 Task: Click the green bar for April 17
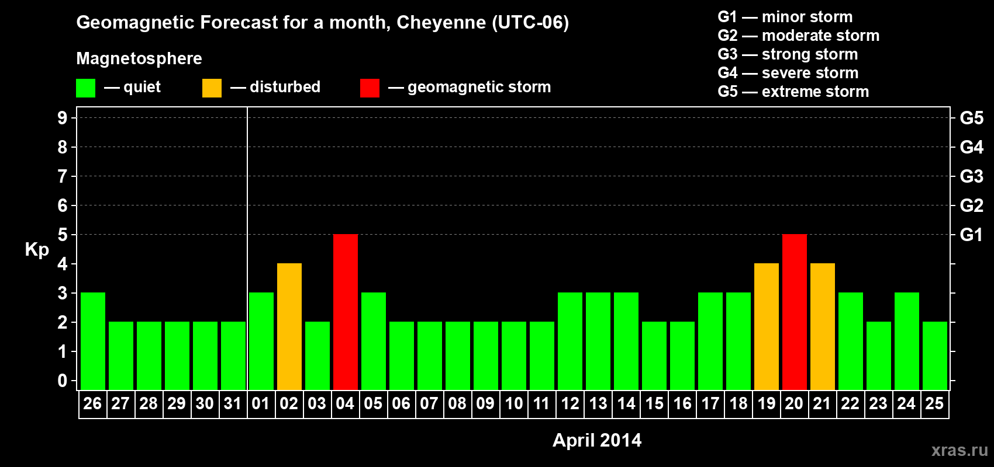click(710, 341)
